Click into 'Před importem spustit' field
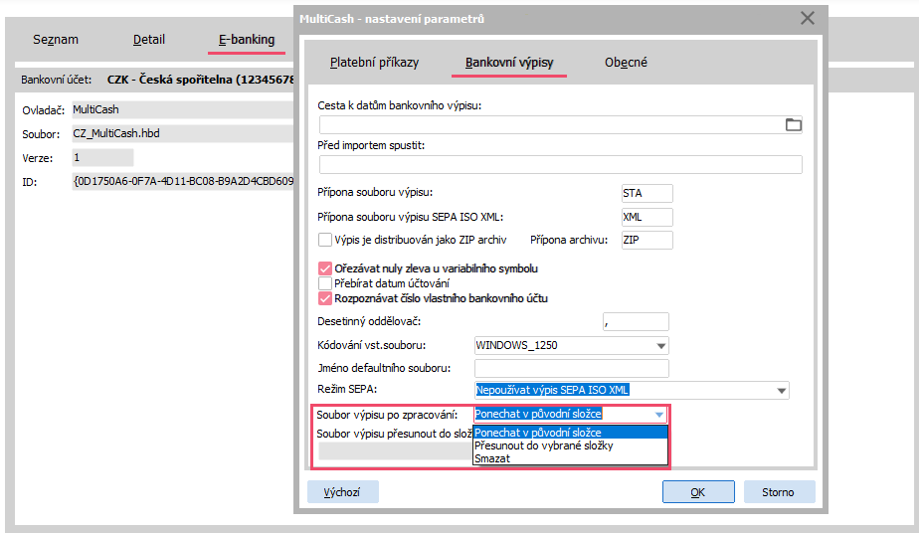The image size is (919, 533). pos(560,165)
